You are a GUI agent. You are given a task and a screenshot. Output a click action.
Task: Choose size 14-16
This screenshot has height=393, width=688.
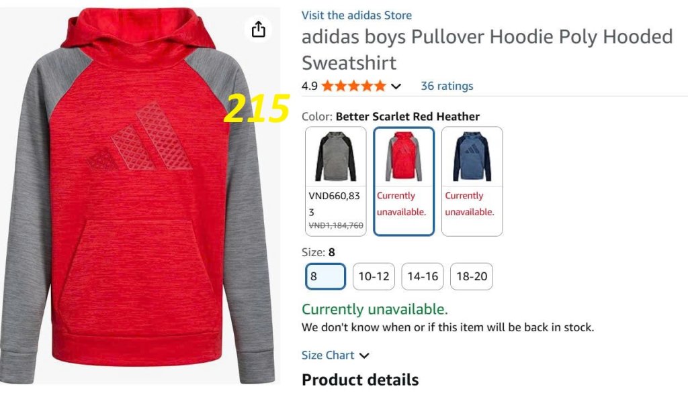tap(423, 276)
